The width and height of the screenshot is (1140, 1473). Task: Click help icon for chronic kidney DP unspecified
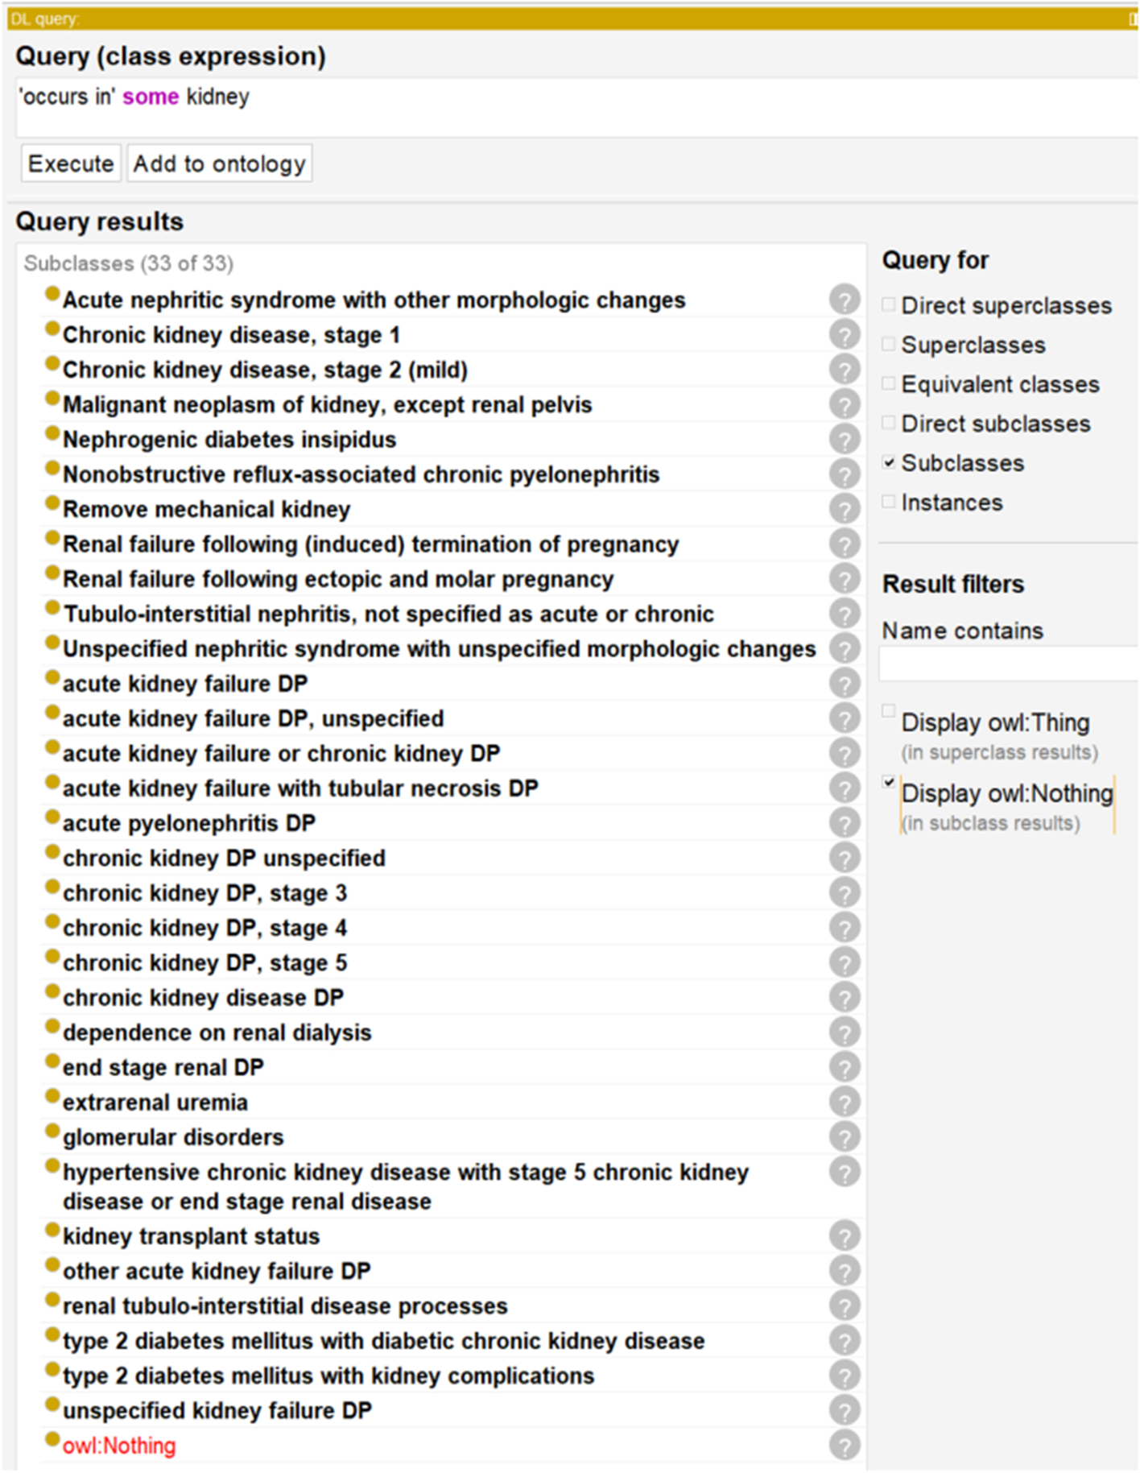(x=845, y=858)
